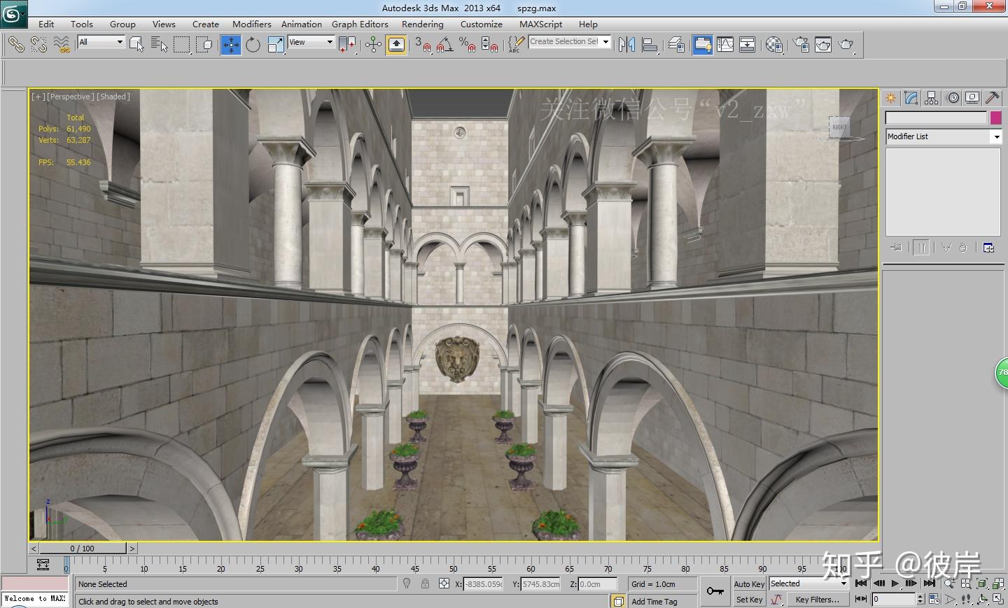This screenshot has width=1008, height=608.
Task: Open the Utilities hammer panel
Action: tap(992, 98)
